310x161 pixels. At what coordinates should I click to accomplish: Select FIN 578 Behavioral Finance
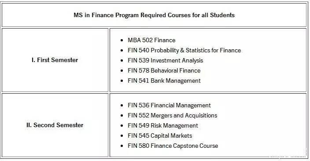tap(164, 70)
